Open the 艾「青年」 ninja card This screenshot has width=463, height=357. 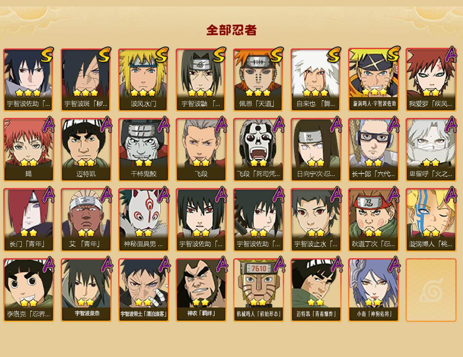pos(86,220)
